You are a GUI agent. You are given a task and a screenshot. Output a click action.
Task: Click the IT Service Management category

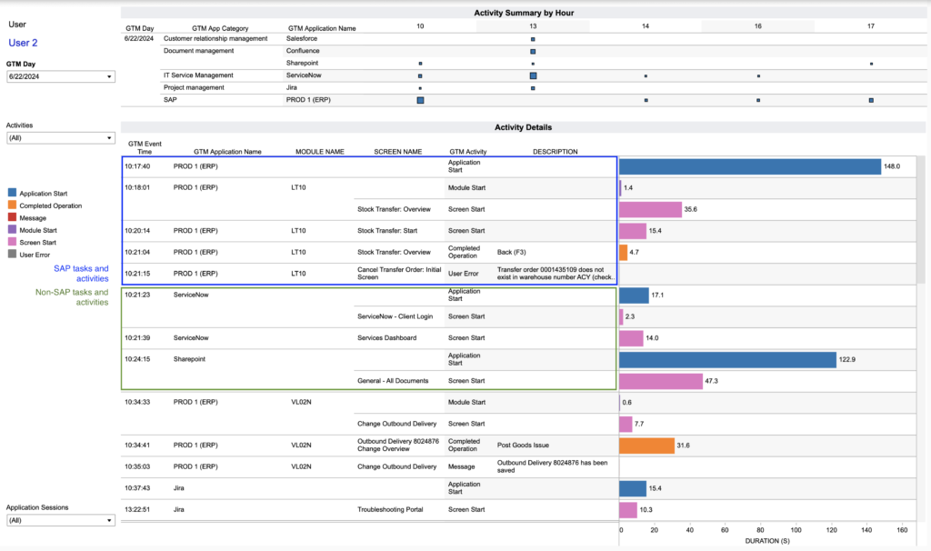tap(198, 75)
